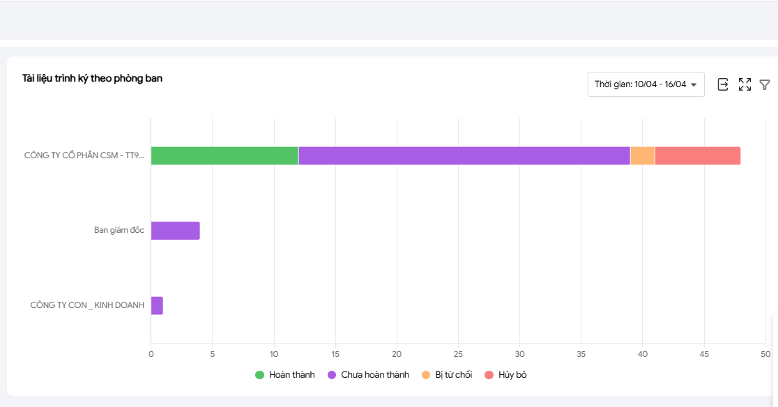Click the export chart icon
The height and width of the screenshot is (407, 778).
coord(723,84)
